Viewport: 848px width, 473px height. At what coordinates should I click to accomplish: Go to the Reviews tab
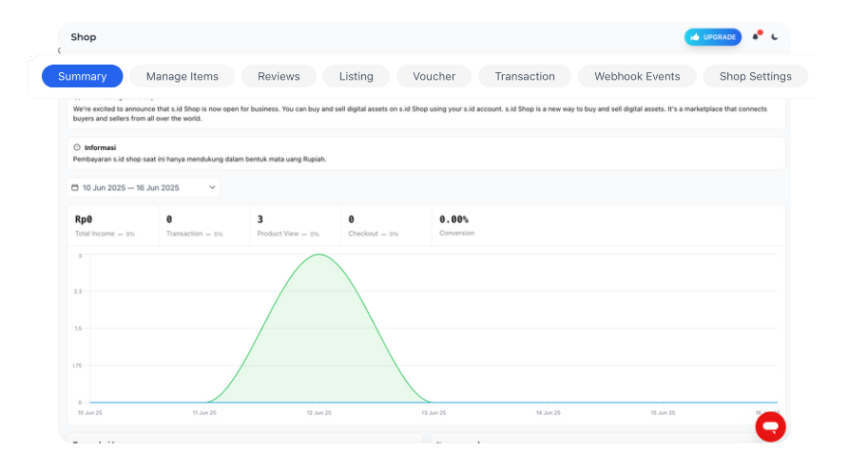pos(279,76)
